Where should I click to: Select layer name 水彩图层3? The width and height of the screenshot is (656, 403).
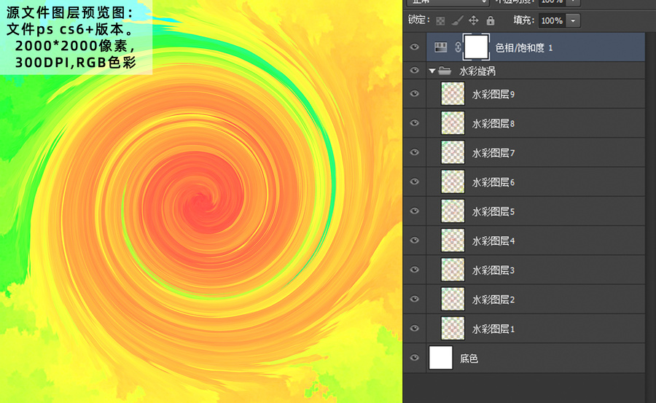coord(493,270)
